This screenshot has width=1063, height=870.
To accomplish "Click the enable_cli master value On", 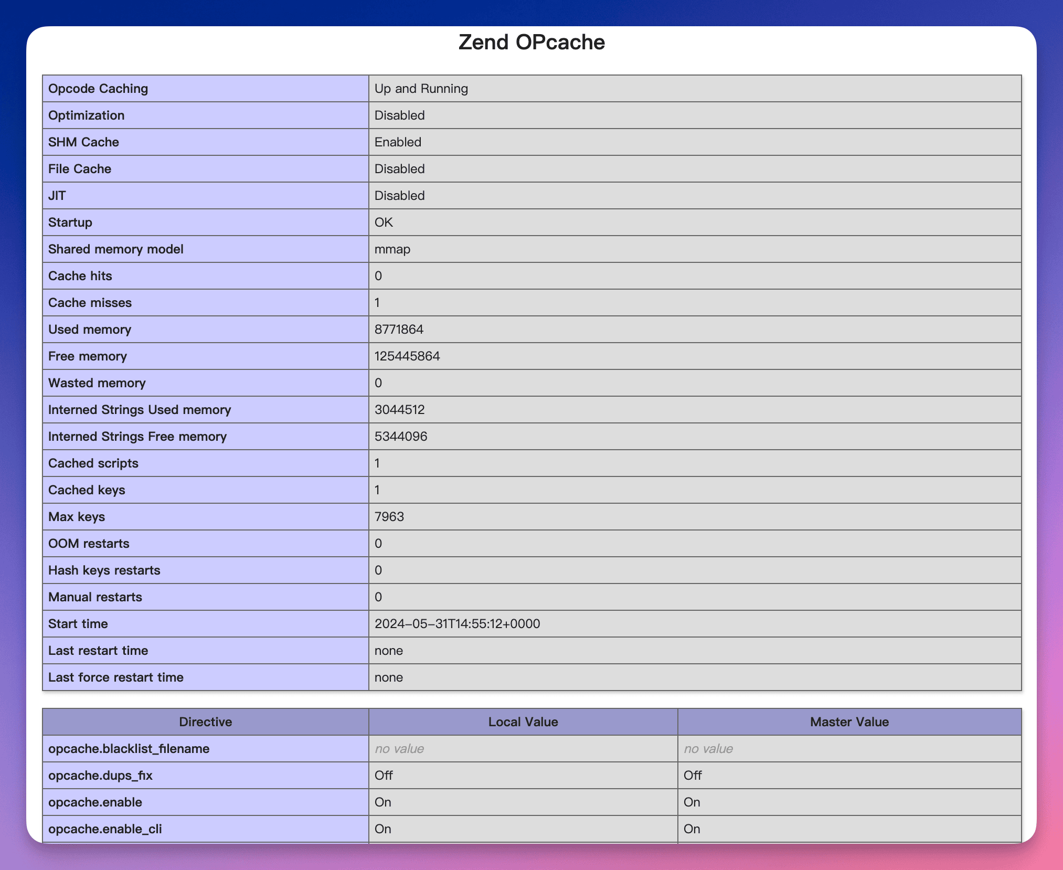I will pos(692,829).
